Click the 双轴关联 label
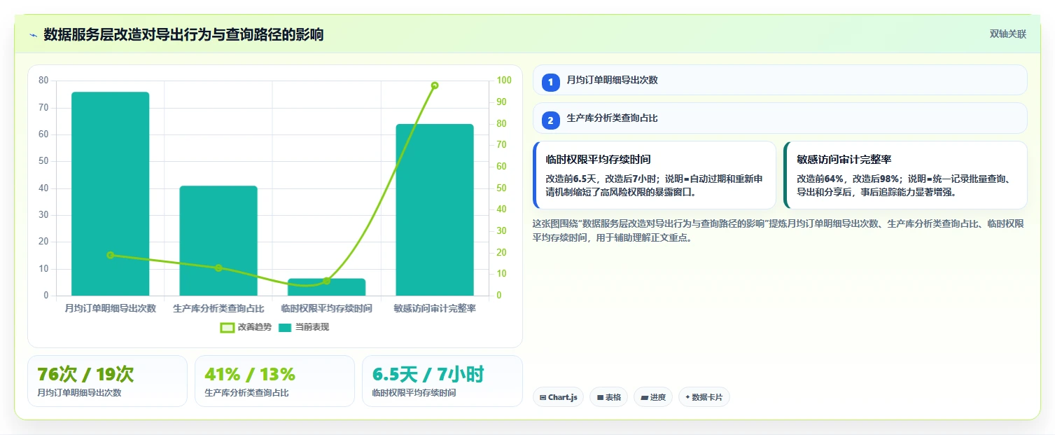 (1007, 34)
